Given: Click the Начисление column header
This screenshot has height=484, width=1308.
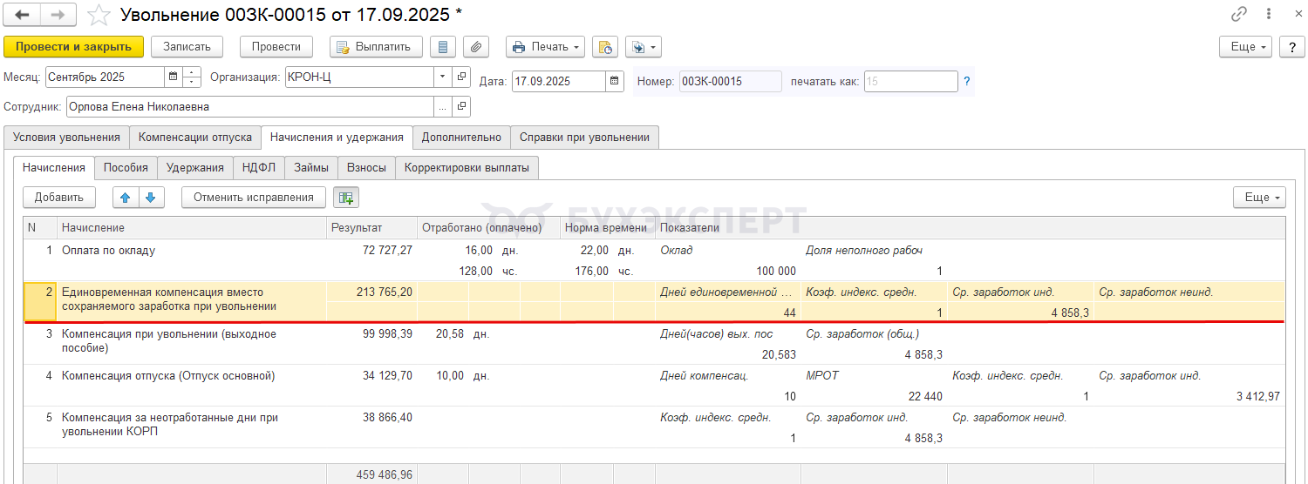Looking at the screenshot, I should (192, 228).
